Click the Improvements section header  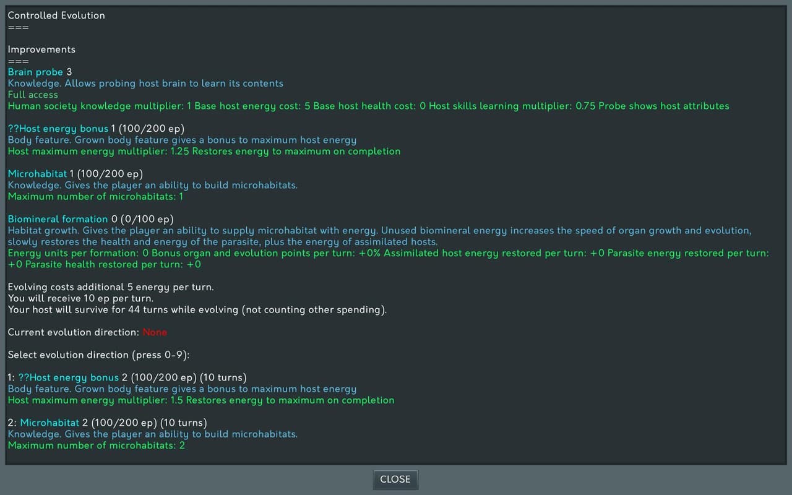41,49
